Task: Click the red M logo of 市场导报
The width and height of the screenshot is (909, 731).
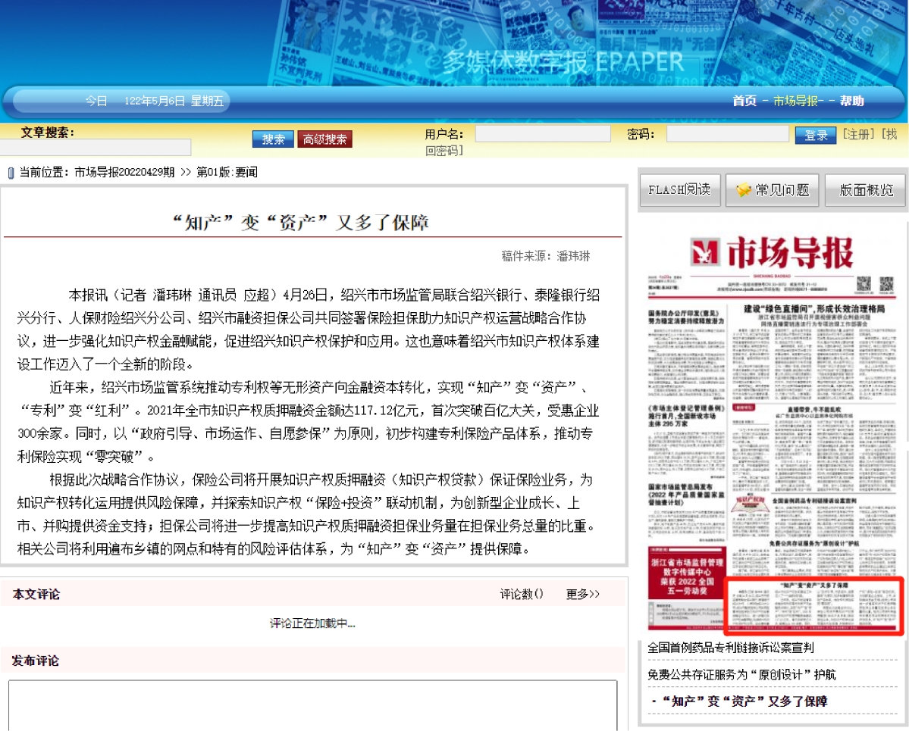Action: pyautogui.click(x=706, y=252)
